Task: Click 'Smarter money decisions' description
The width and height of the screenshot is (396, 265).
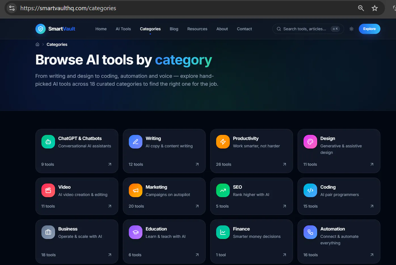Action: [x=257, y=236]
